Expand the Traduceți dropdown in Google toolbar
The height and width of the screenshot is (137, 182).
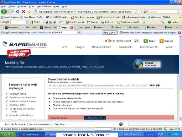click(x=115, y=22)
